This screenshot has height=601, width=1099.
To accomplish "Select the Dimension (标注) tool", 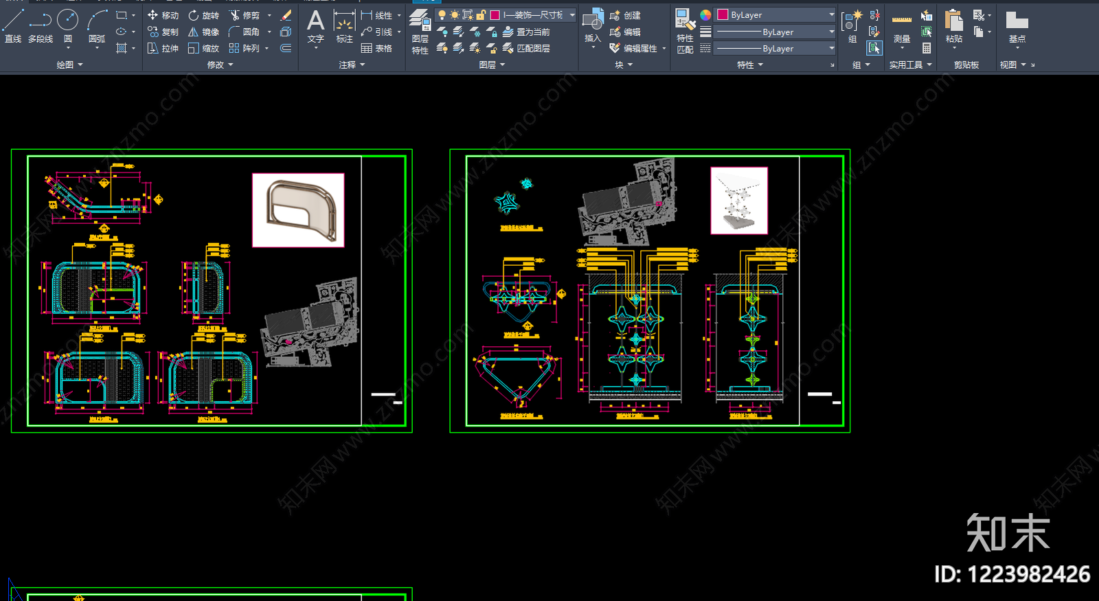I will (x=344, y=26).
